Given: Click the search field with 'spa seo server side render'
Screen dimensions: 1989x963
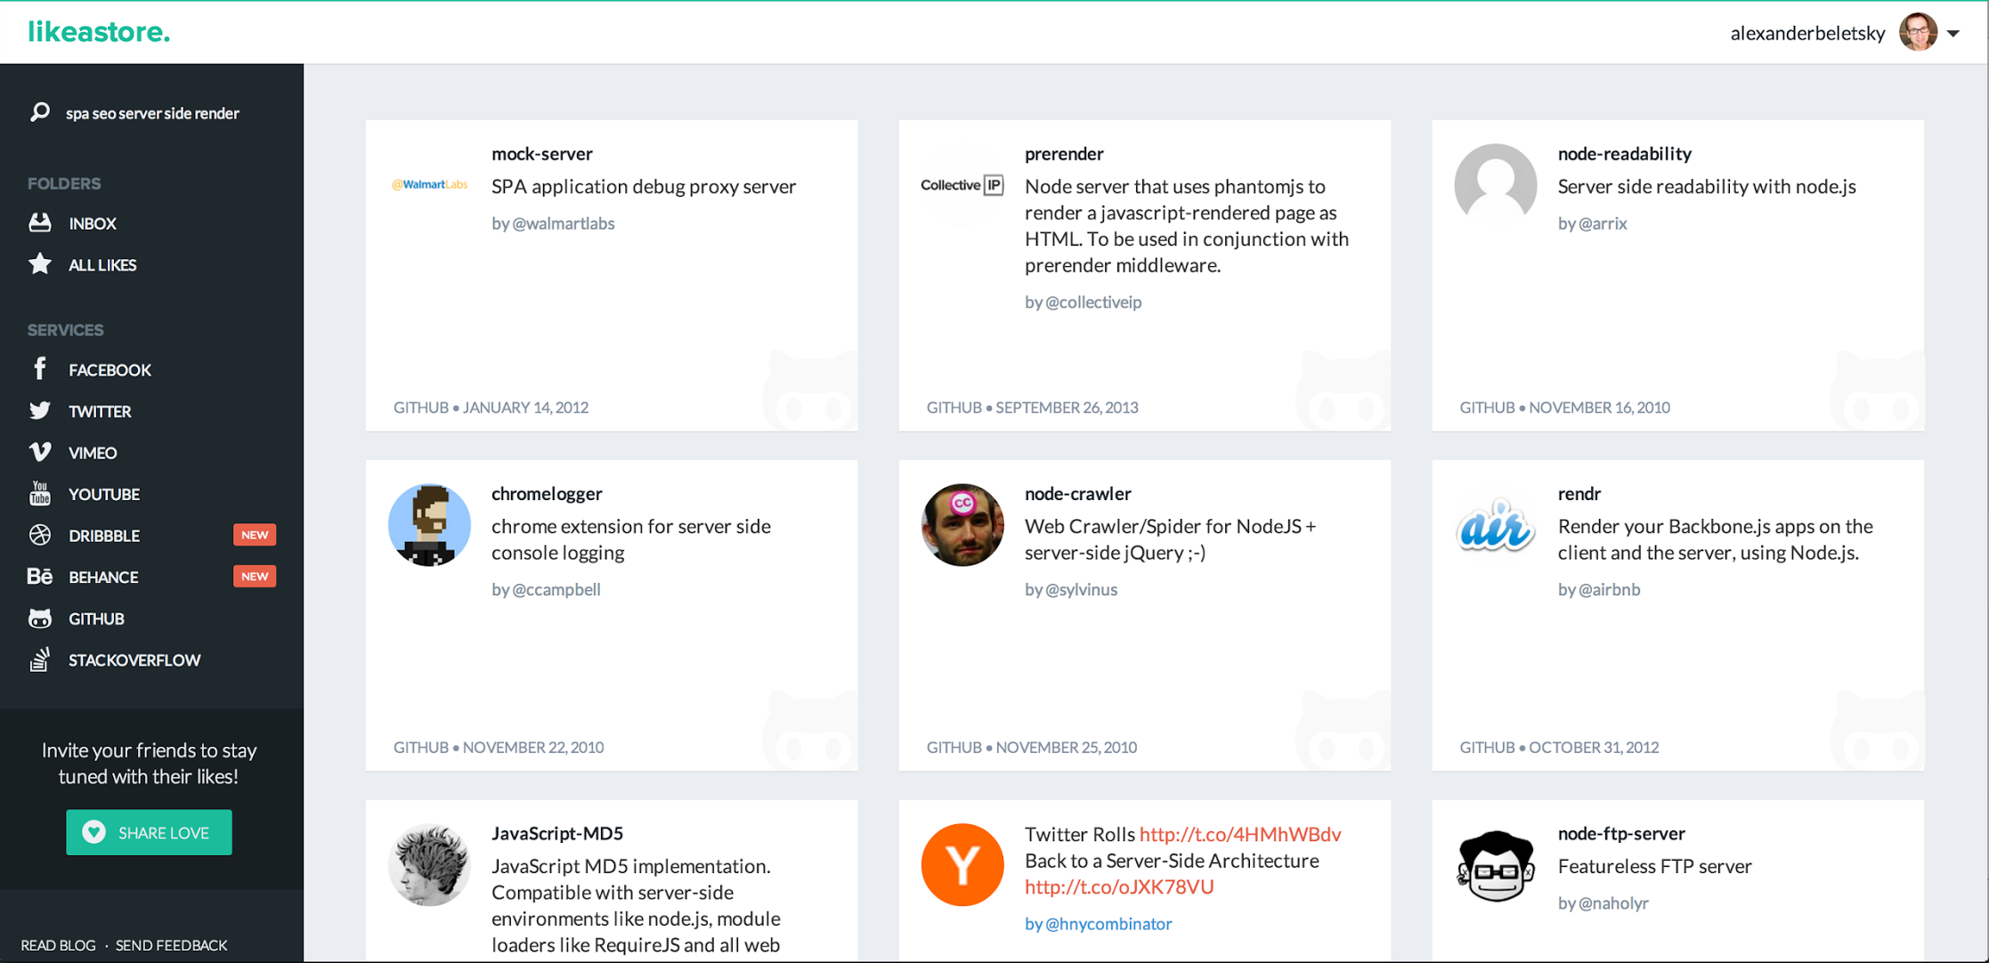Looking at the screenshot, I should tap(152, 113).
